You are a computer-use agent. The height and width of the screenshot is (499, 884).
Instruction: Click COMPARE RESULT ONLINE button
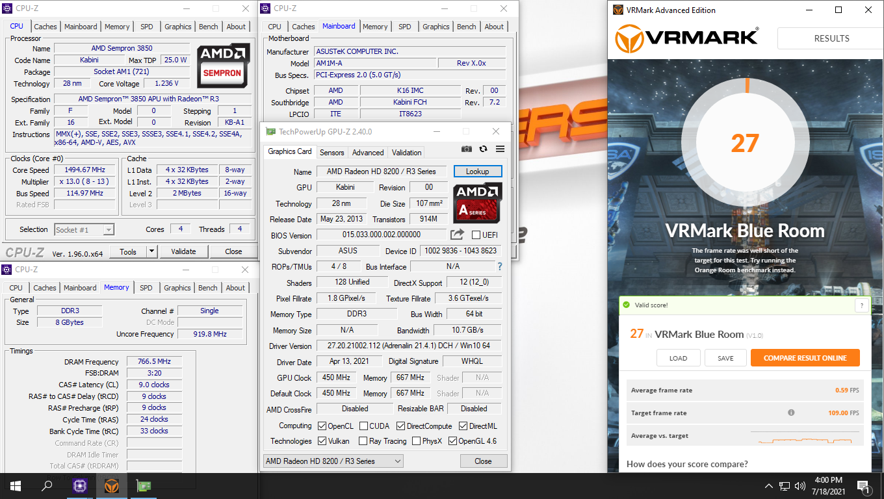[x=805, y=358]
